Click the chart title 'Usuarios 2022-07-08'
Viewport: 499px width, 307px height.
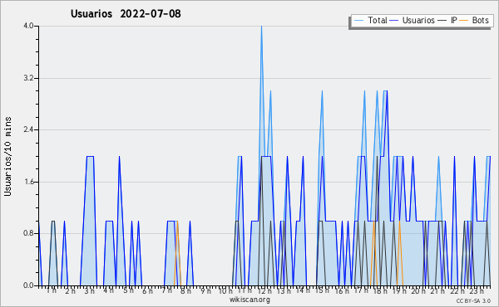(126, 14)
